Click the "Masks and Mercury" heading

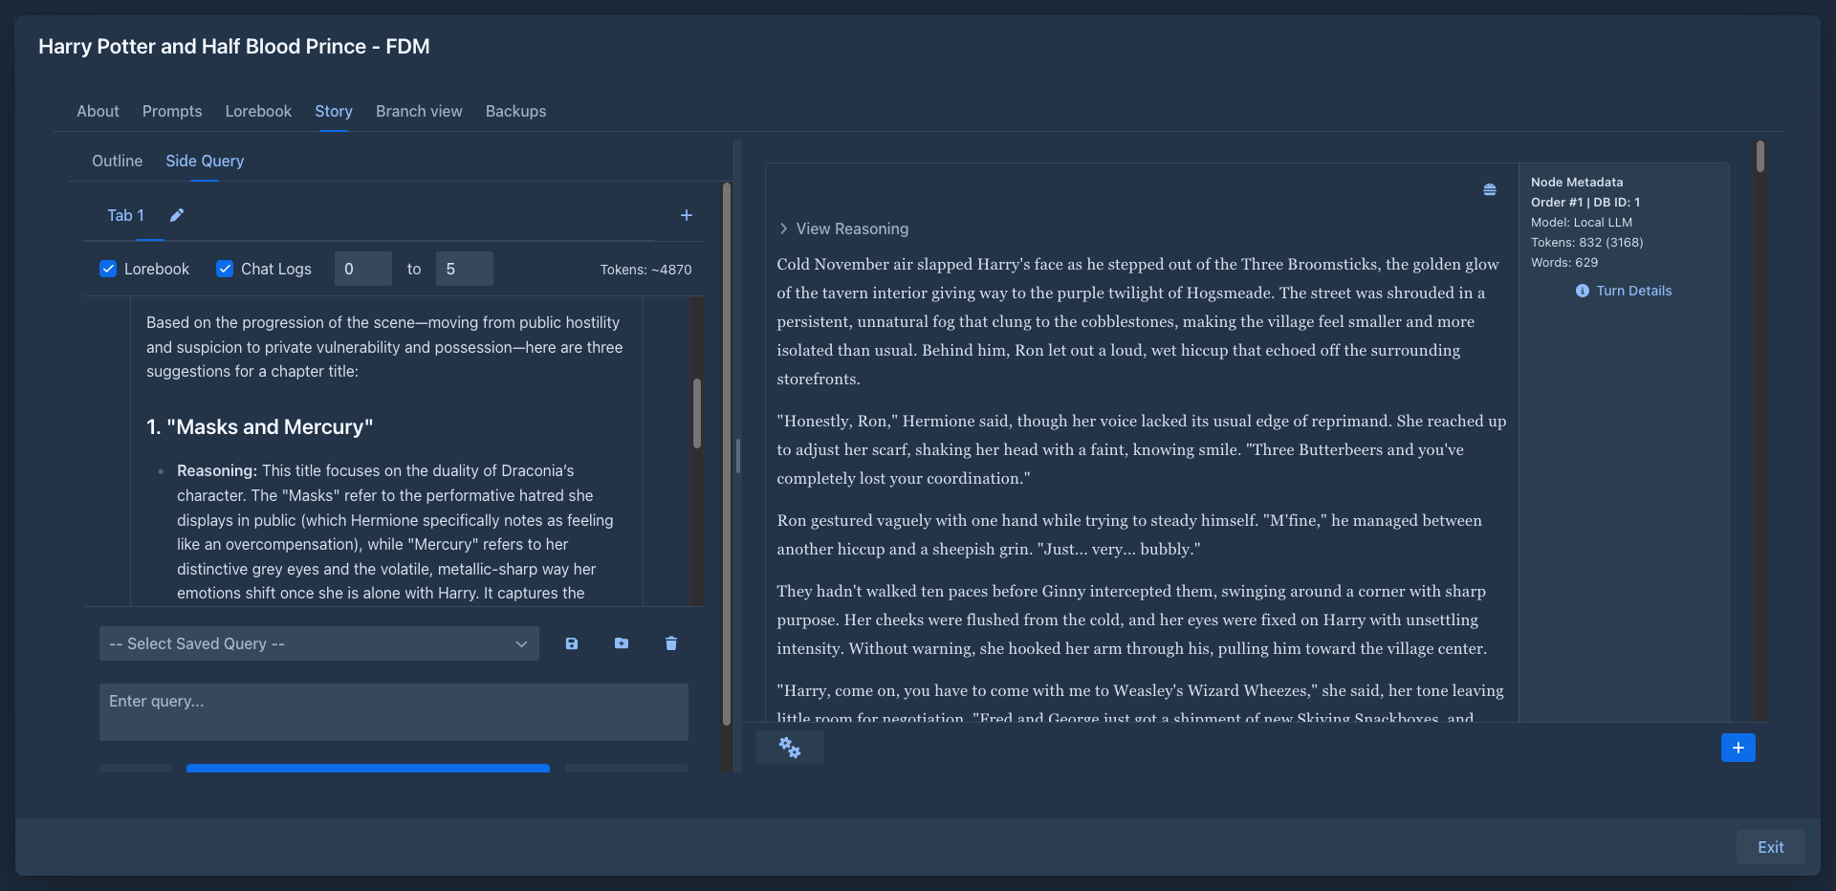coord(260,426)
